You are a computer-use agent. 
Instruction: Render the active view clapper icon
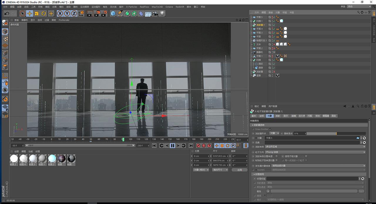click(90, 13)
